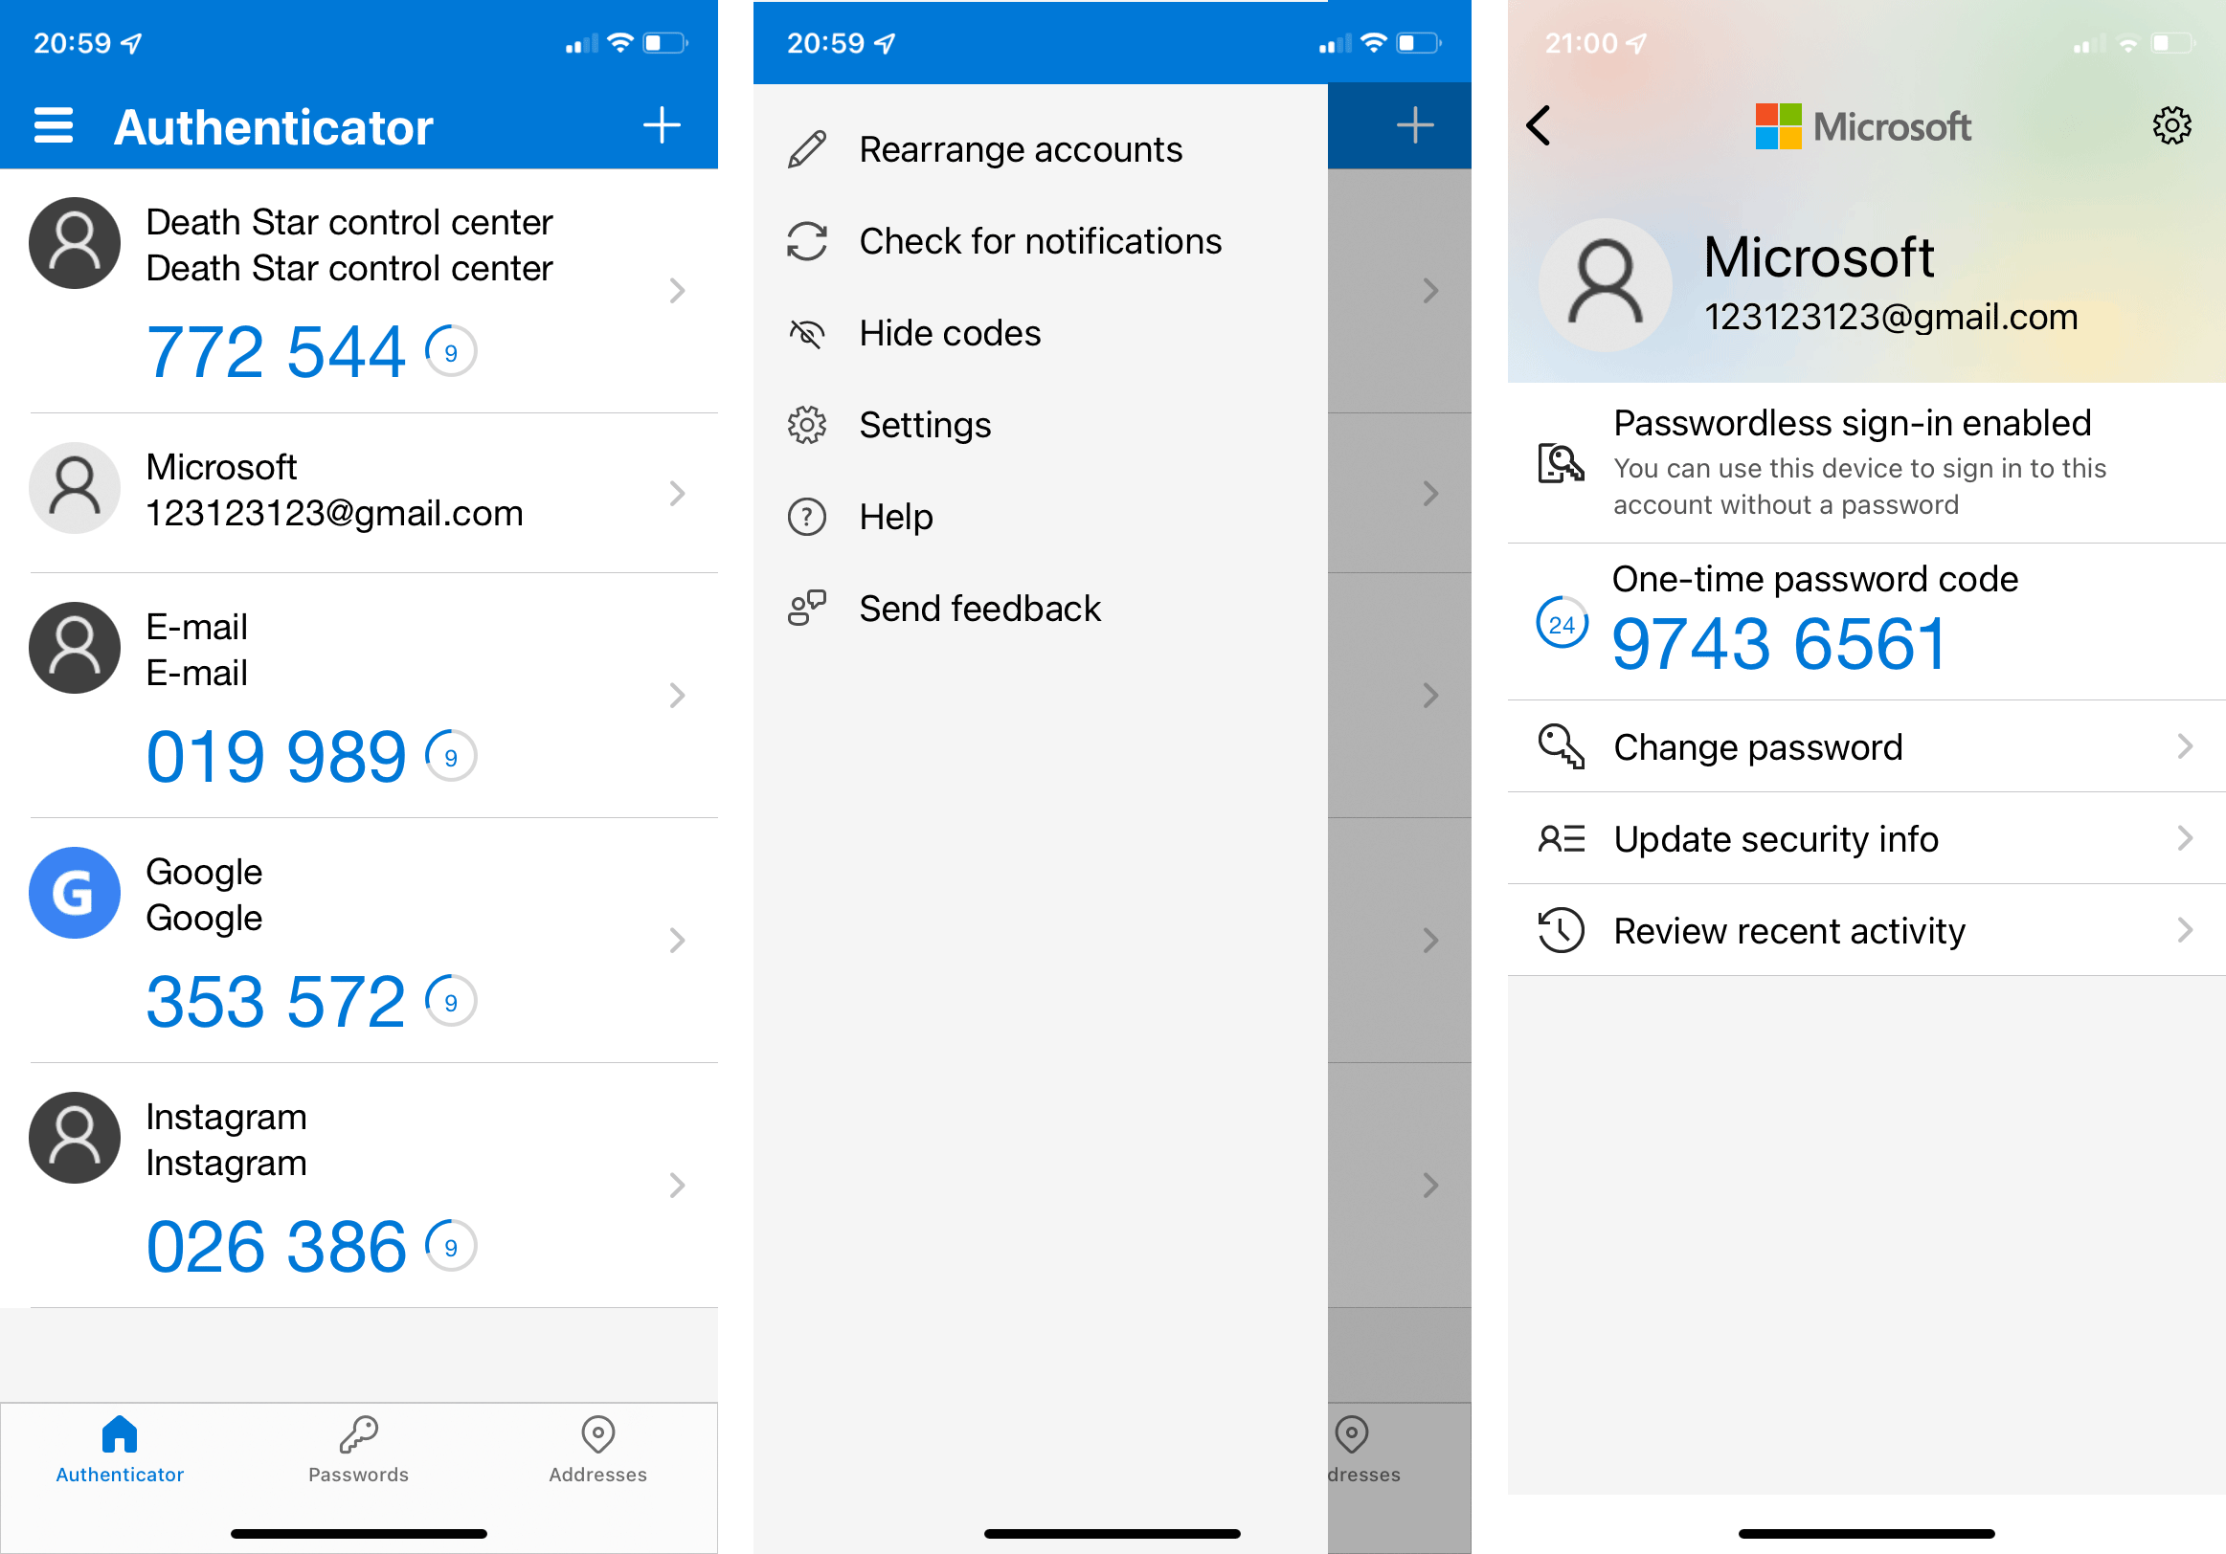Expand the Google account entry
This screenshot has height=1554, width=2226.
pos(677,937)
